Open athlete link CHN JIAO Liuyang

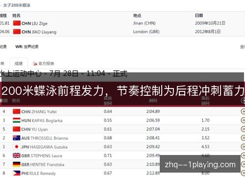(39, 32)
